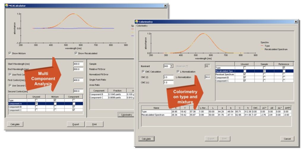Click the First Control wavelength field
This screenshot has width=304, height=151.
pyautogui.click(x=78, y=80)
